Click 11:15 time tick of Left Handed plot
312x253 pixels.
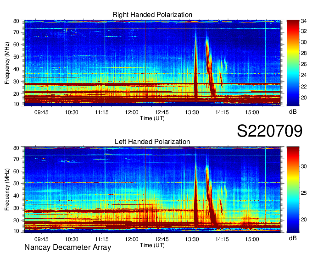point(102,239)
